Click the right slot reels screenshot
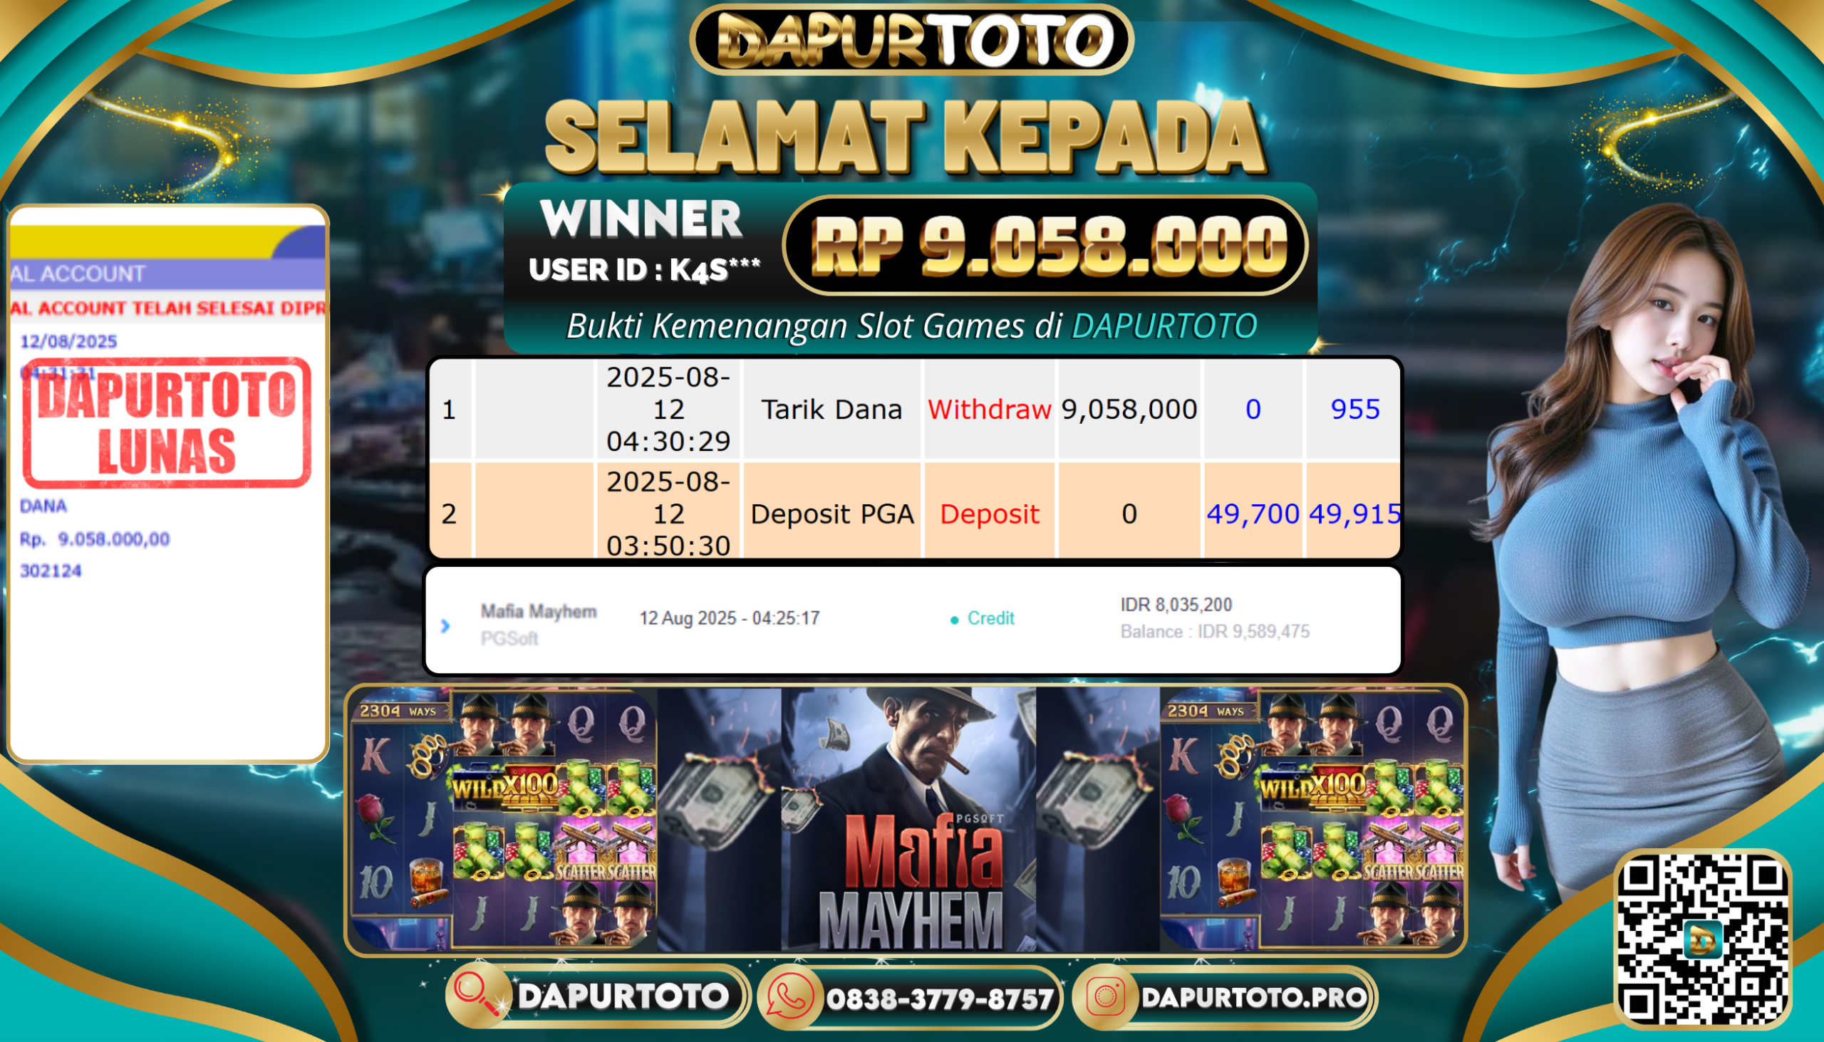The height and width of the screenshot is (1042, 1824). coord(1312,820)
